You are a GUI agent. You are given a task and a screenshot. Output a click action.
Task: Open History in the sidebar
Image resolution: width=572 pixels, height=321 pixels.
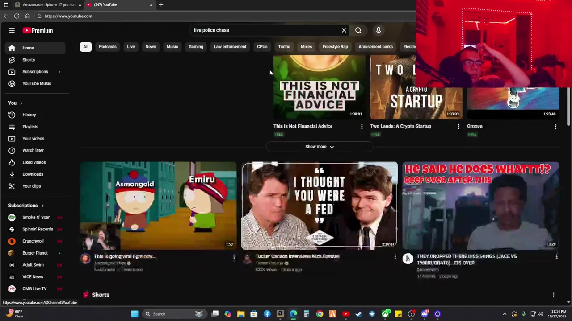(x=35, y=115)
